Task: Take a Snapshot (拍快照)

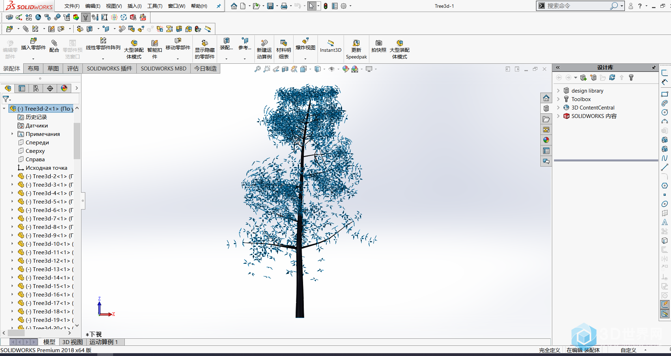Action: pos(378,46)
